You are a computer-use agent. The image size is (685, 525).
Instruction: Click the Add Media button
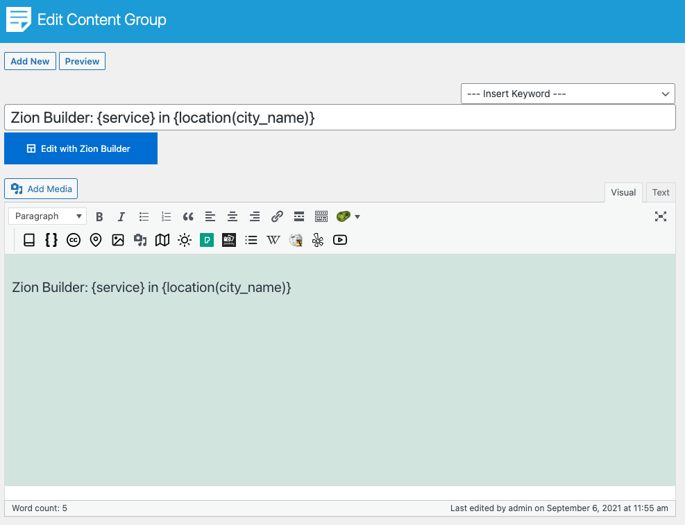pos(41,189)
